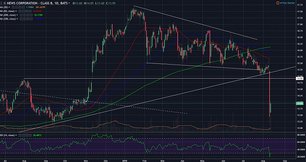Click the volume average value 361.627K
Viewport: 306px width, 162px height.
pyautogui.click(x=40, y=7)
